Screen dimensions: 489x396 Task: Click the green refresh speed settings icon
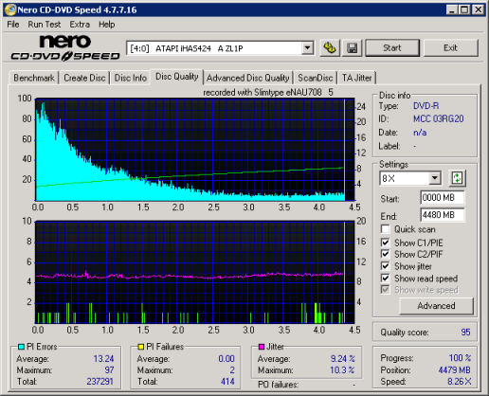[457, 178]
